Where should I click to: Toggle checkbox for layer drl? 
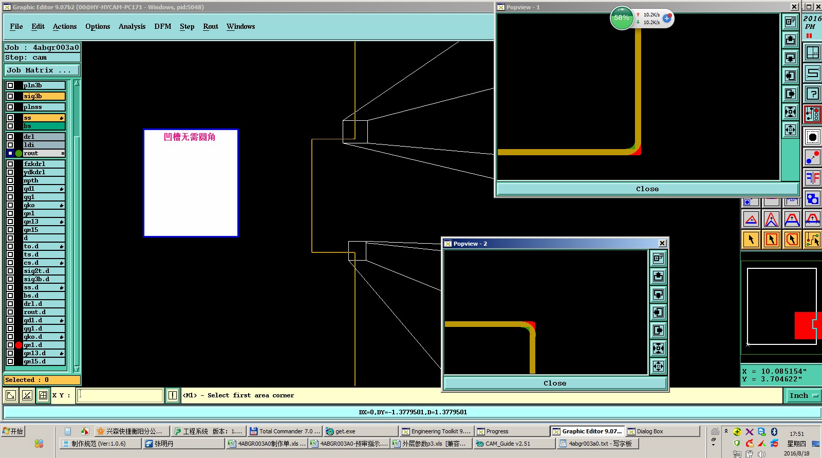[10, 137]
